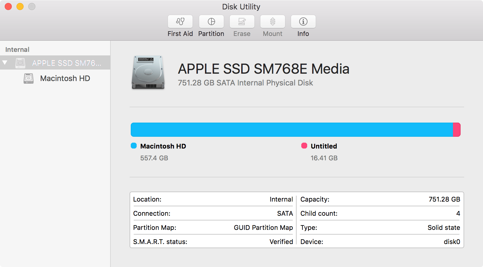The image size is (483, 267).
Task: Select the Untitled pink legend dot
Action: (x=304, y=146)
